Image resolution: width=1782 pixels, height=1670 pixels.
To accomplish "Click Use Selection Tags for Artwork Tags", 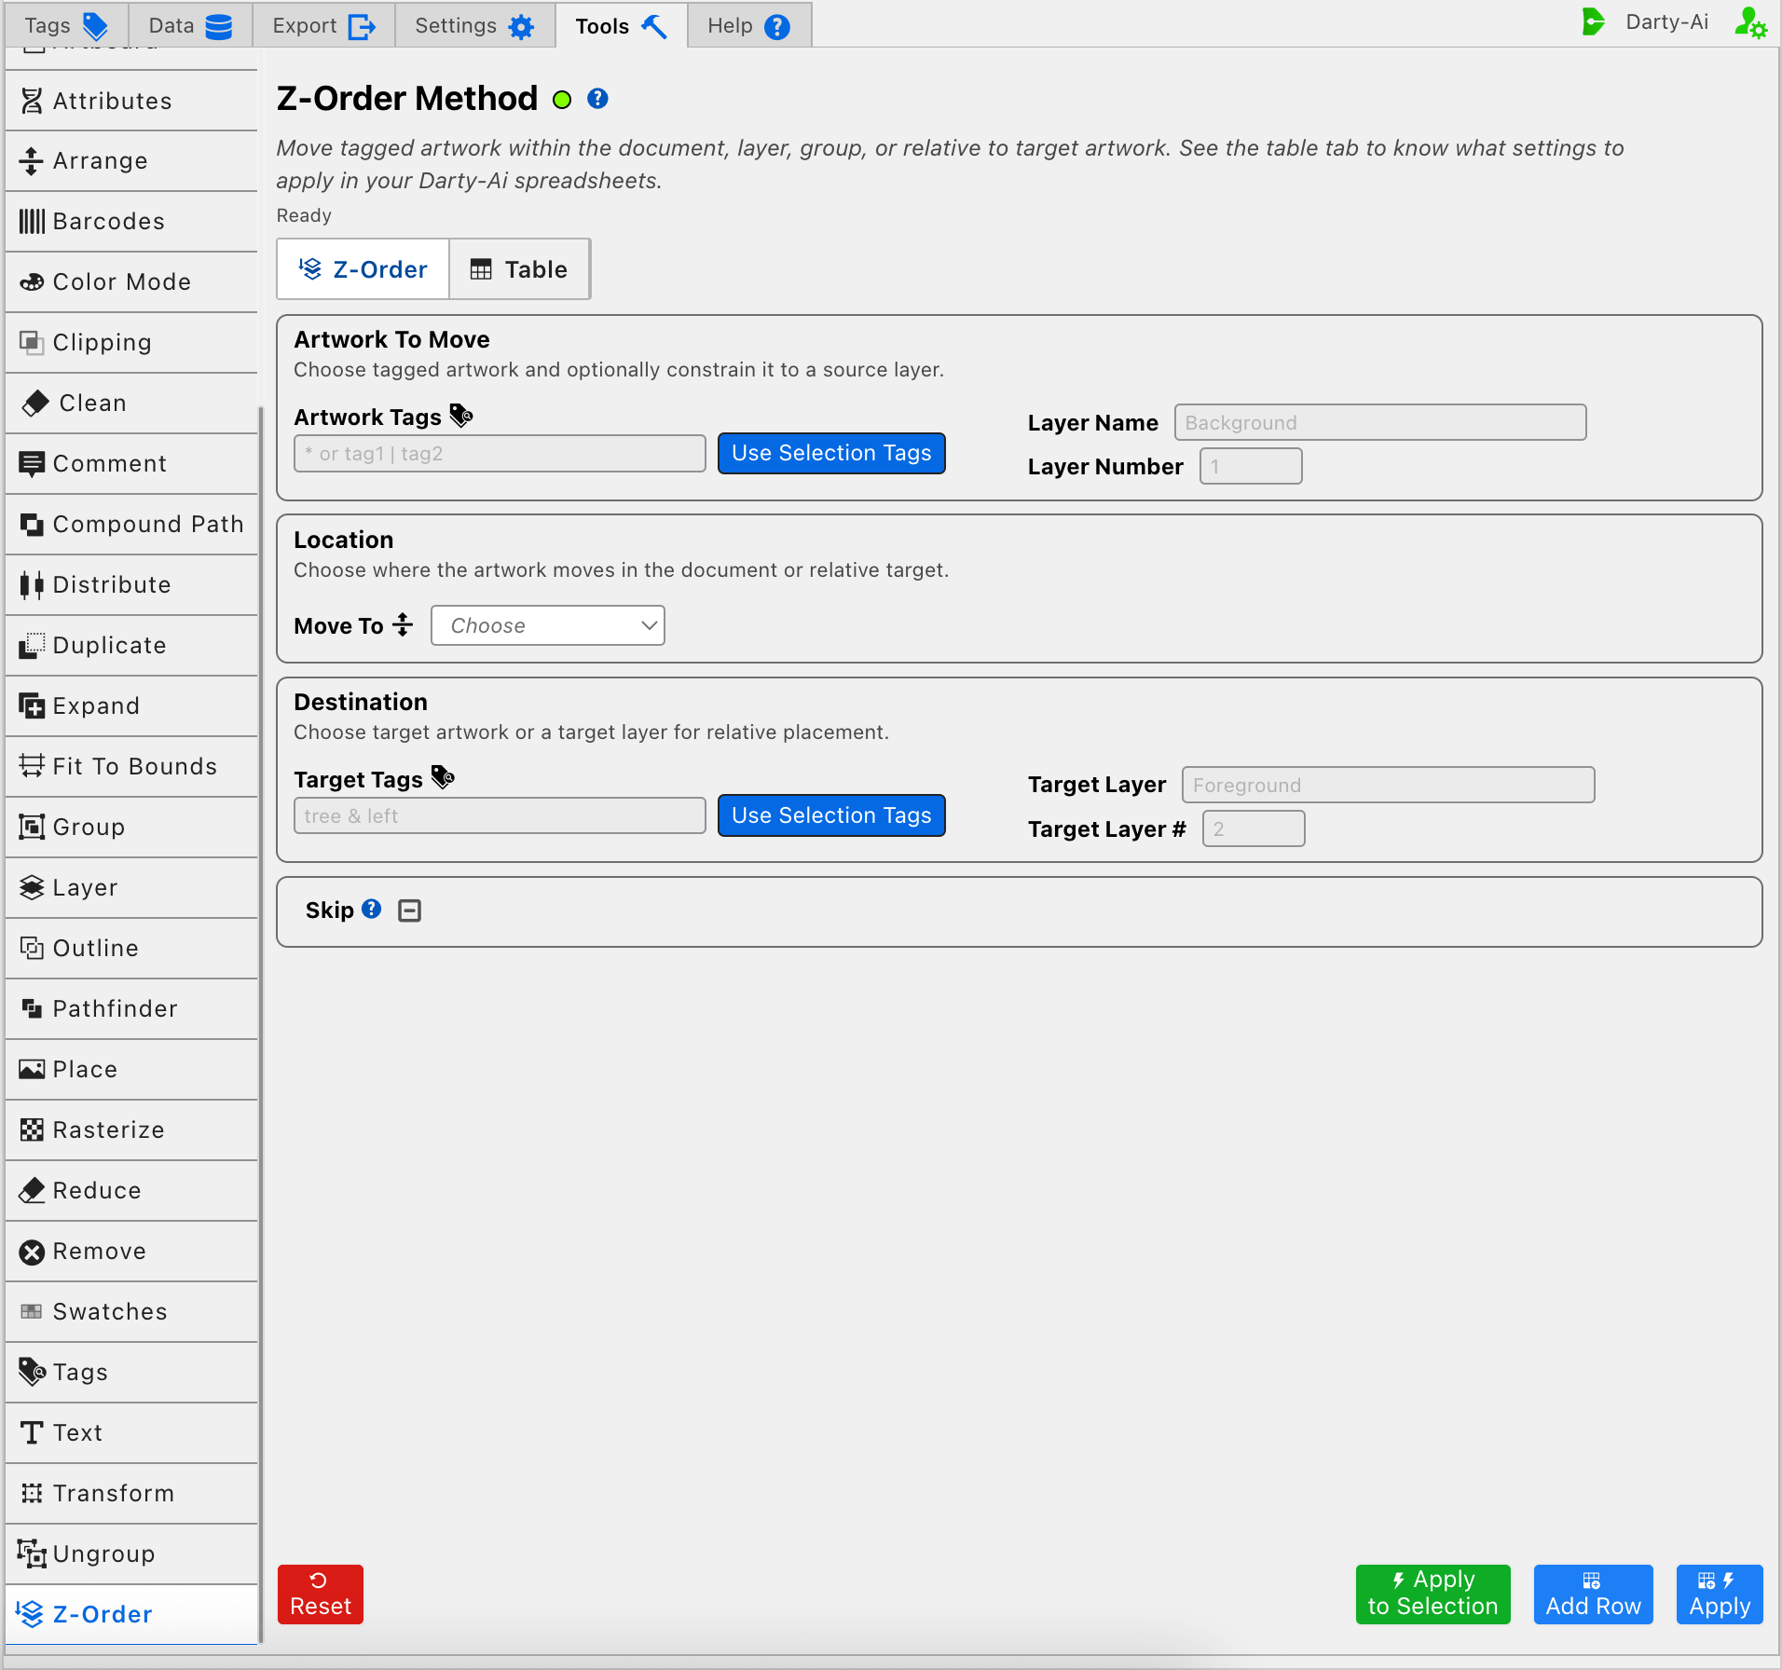I will click(x=831, y=453).
